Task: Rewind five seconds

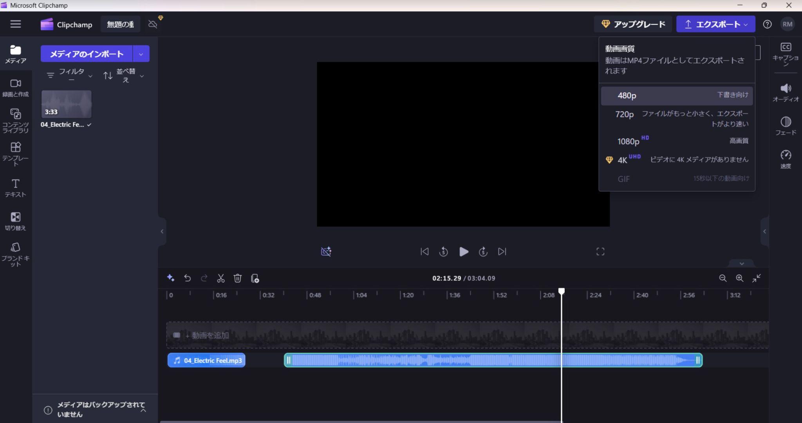Action: click(443, 251)
